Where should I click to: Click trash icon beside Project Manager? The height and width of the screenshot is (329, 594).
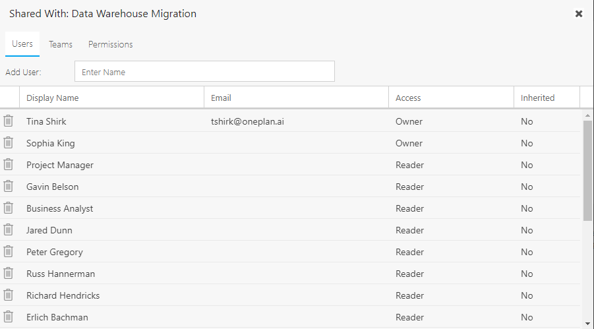[x=9, y=165]
